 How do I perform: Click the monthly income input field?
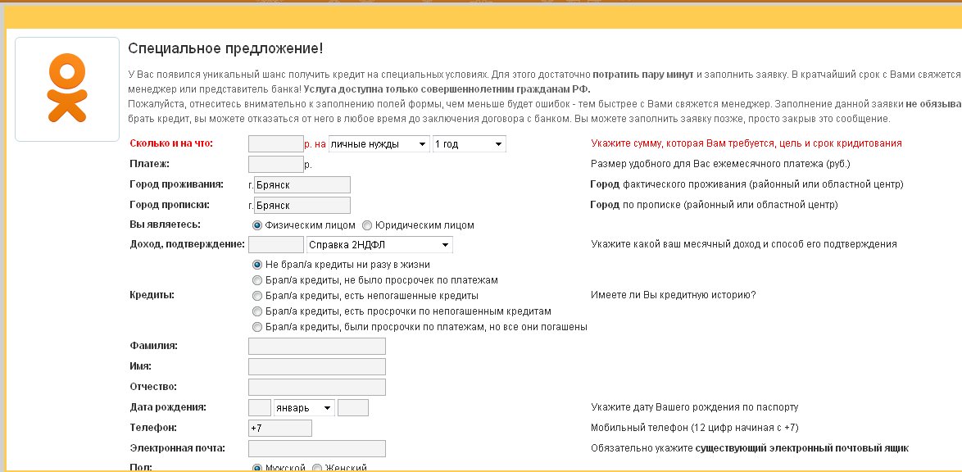tap(276, 245)
